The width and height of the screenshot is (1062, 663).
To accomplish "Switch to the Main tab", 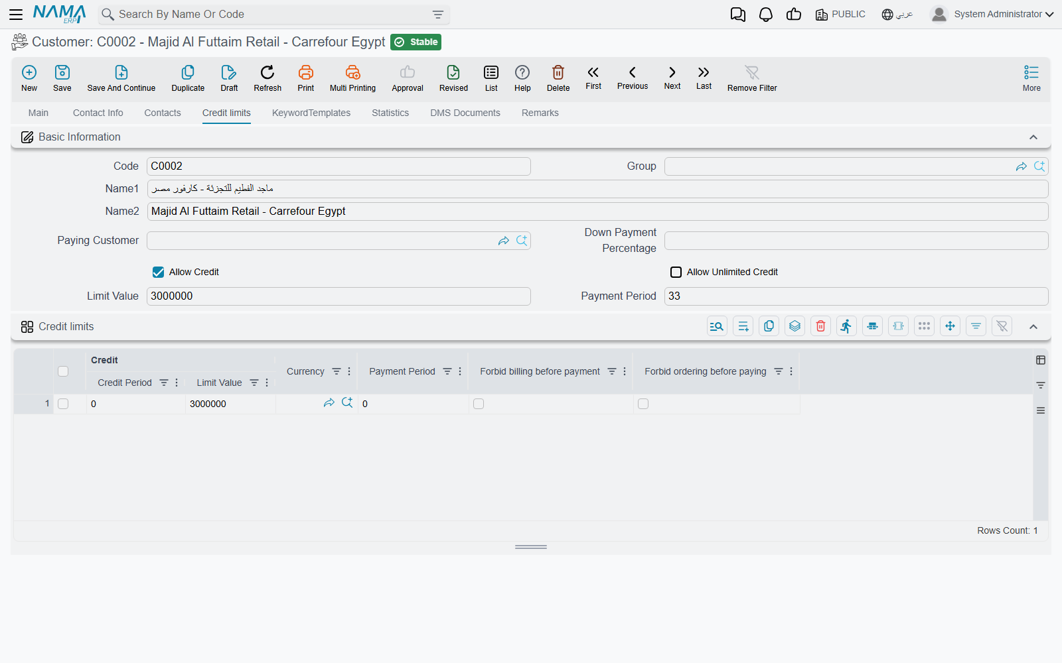I will (x=38, y=113).
